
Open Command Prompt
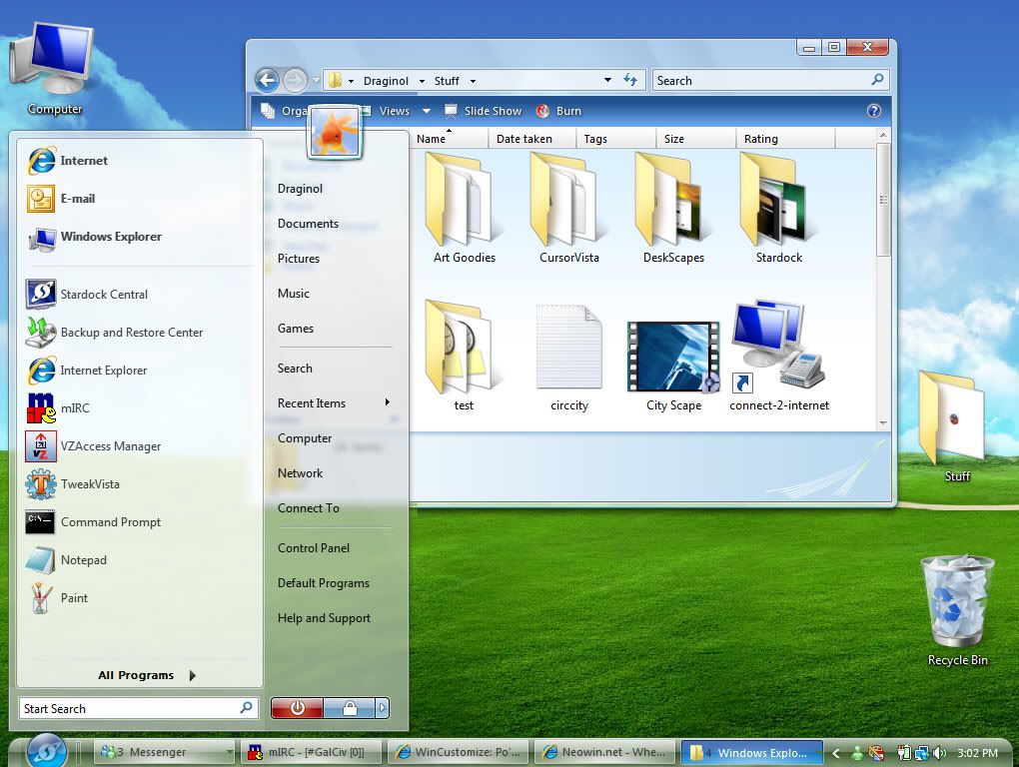coord(93,522)
